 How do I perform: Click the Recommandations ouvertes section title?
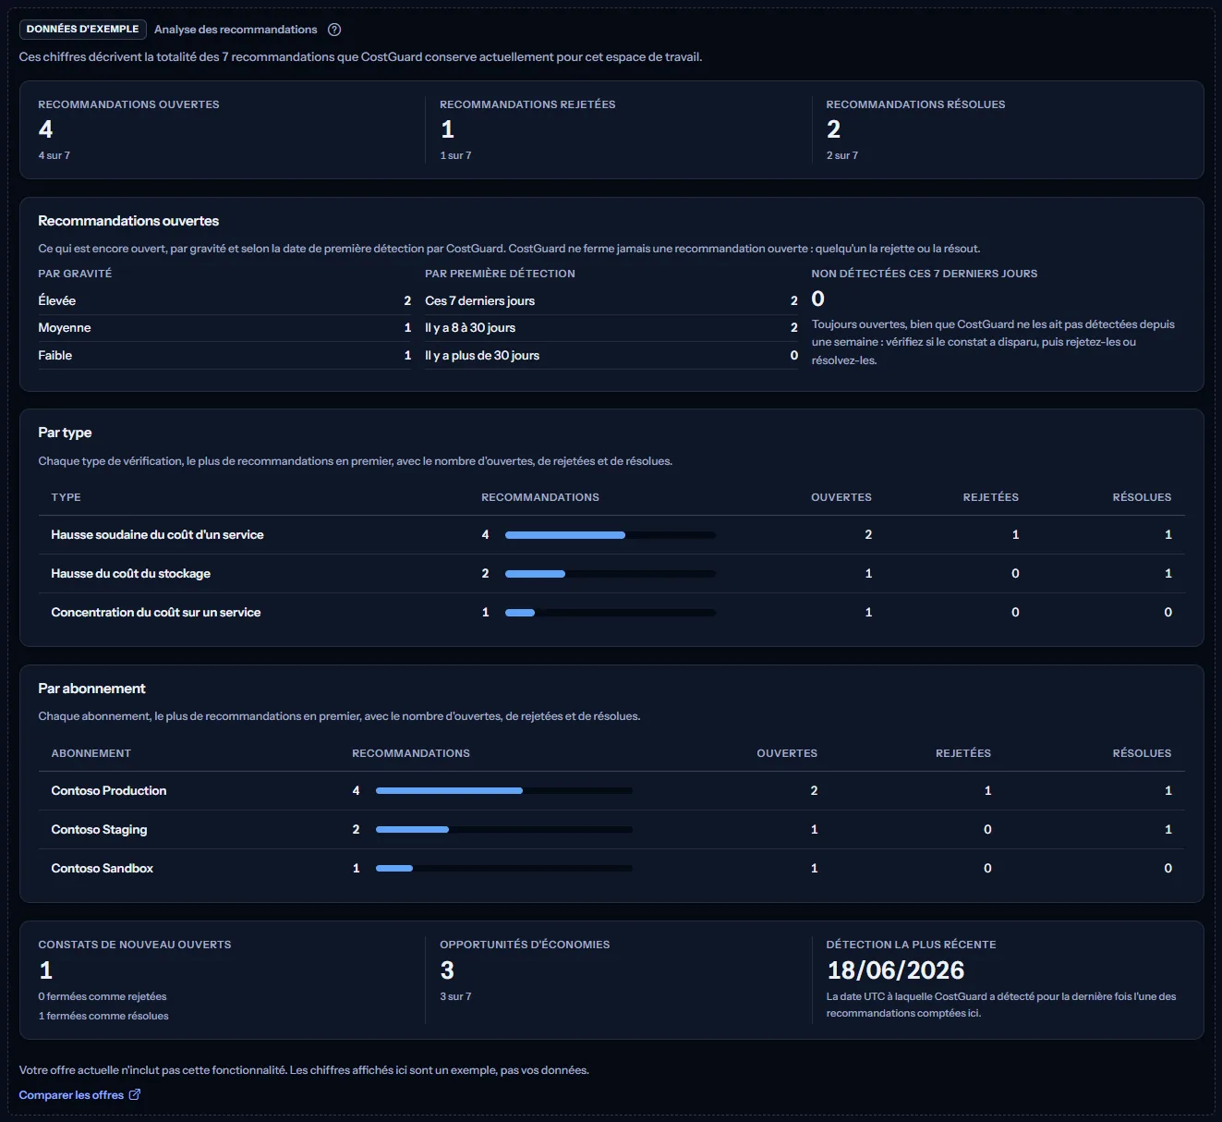coord(128,221)
